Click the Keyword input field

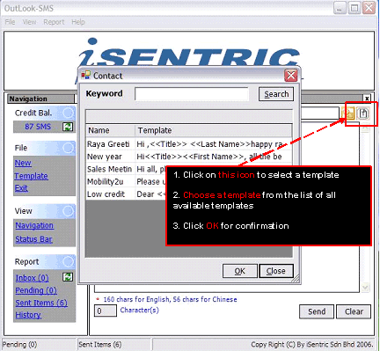pyautogui.click(x=192, y=94)
